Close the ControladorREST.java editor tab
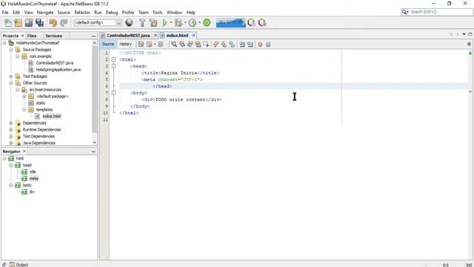Viewport: 474px width, 267px height. click(x=156, y=36)
